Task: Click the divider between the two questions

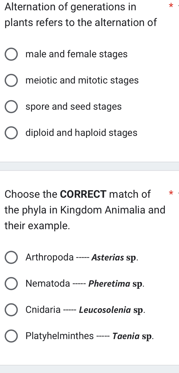Action: [x=89, y=166]
